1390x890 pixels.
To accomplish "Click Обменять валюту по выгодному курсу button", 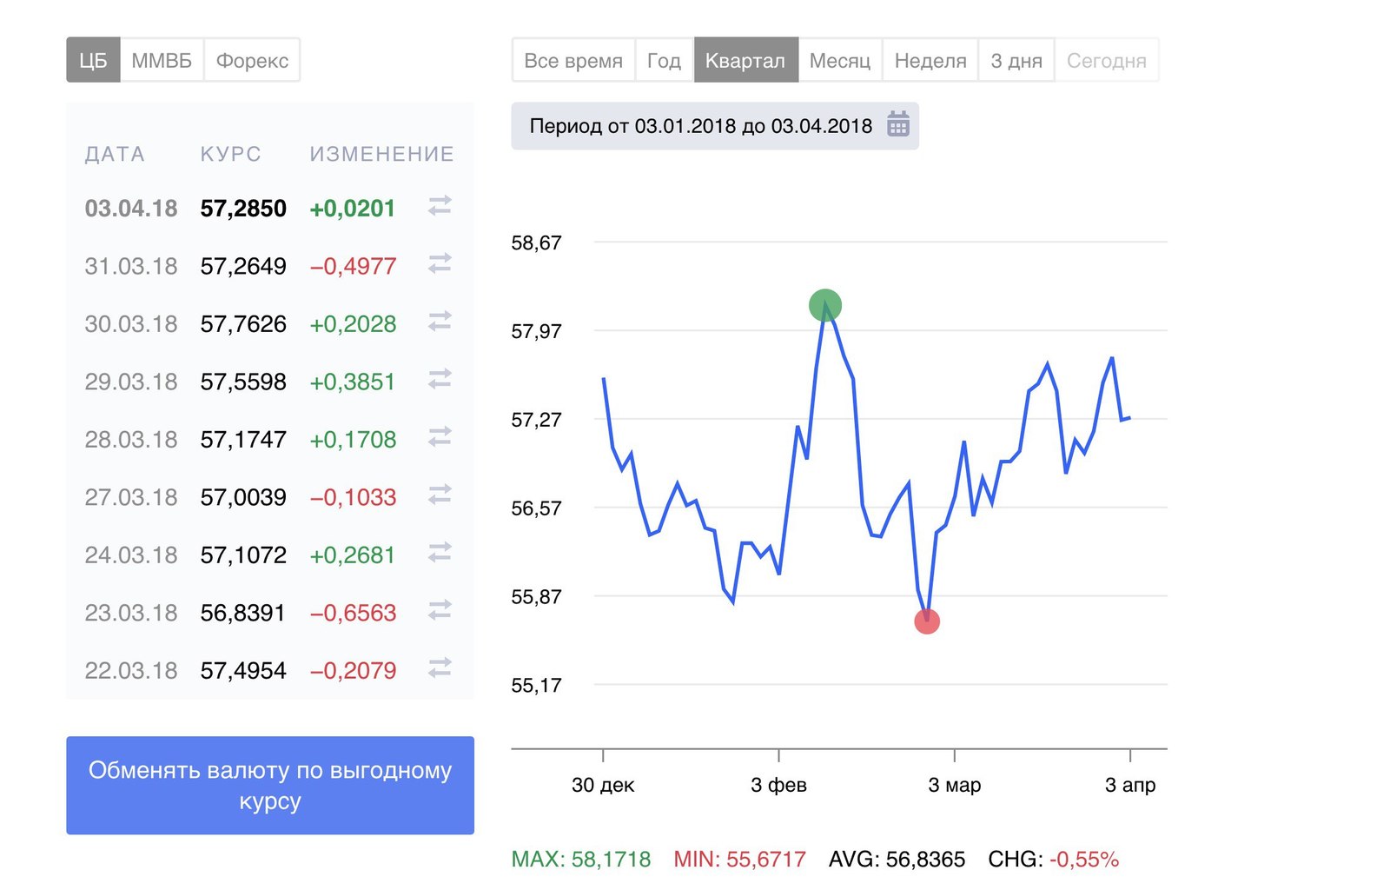I will coord(270,786).
